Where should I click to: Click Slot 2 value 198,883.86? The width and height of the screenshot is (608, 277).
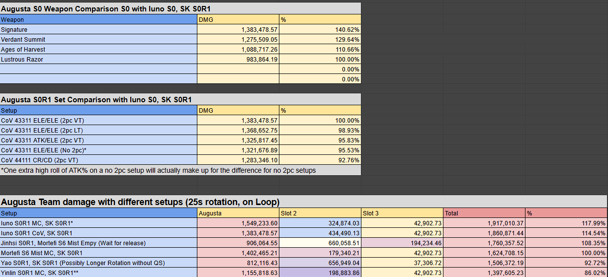(x=320, y=273)
